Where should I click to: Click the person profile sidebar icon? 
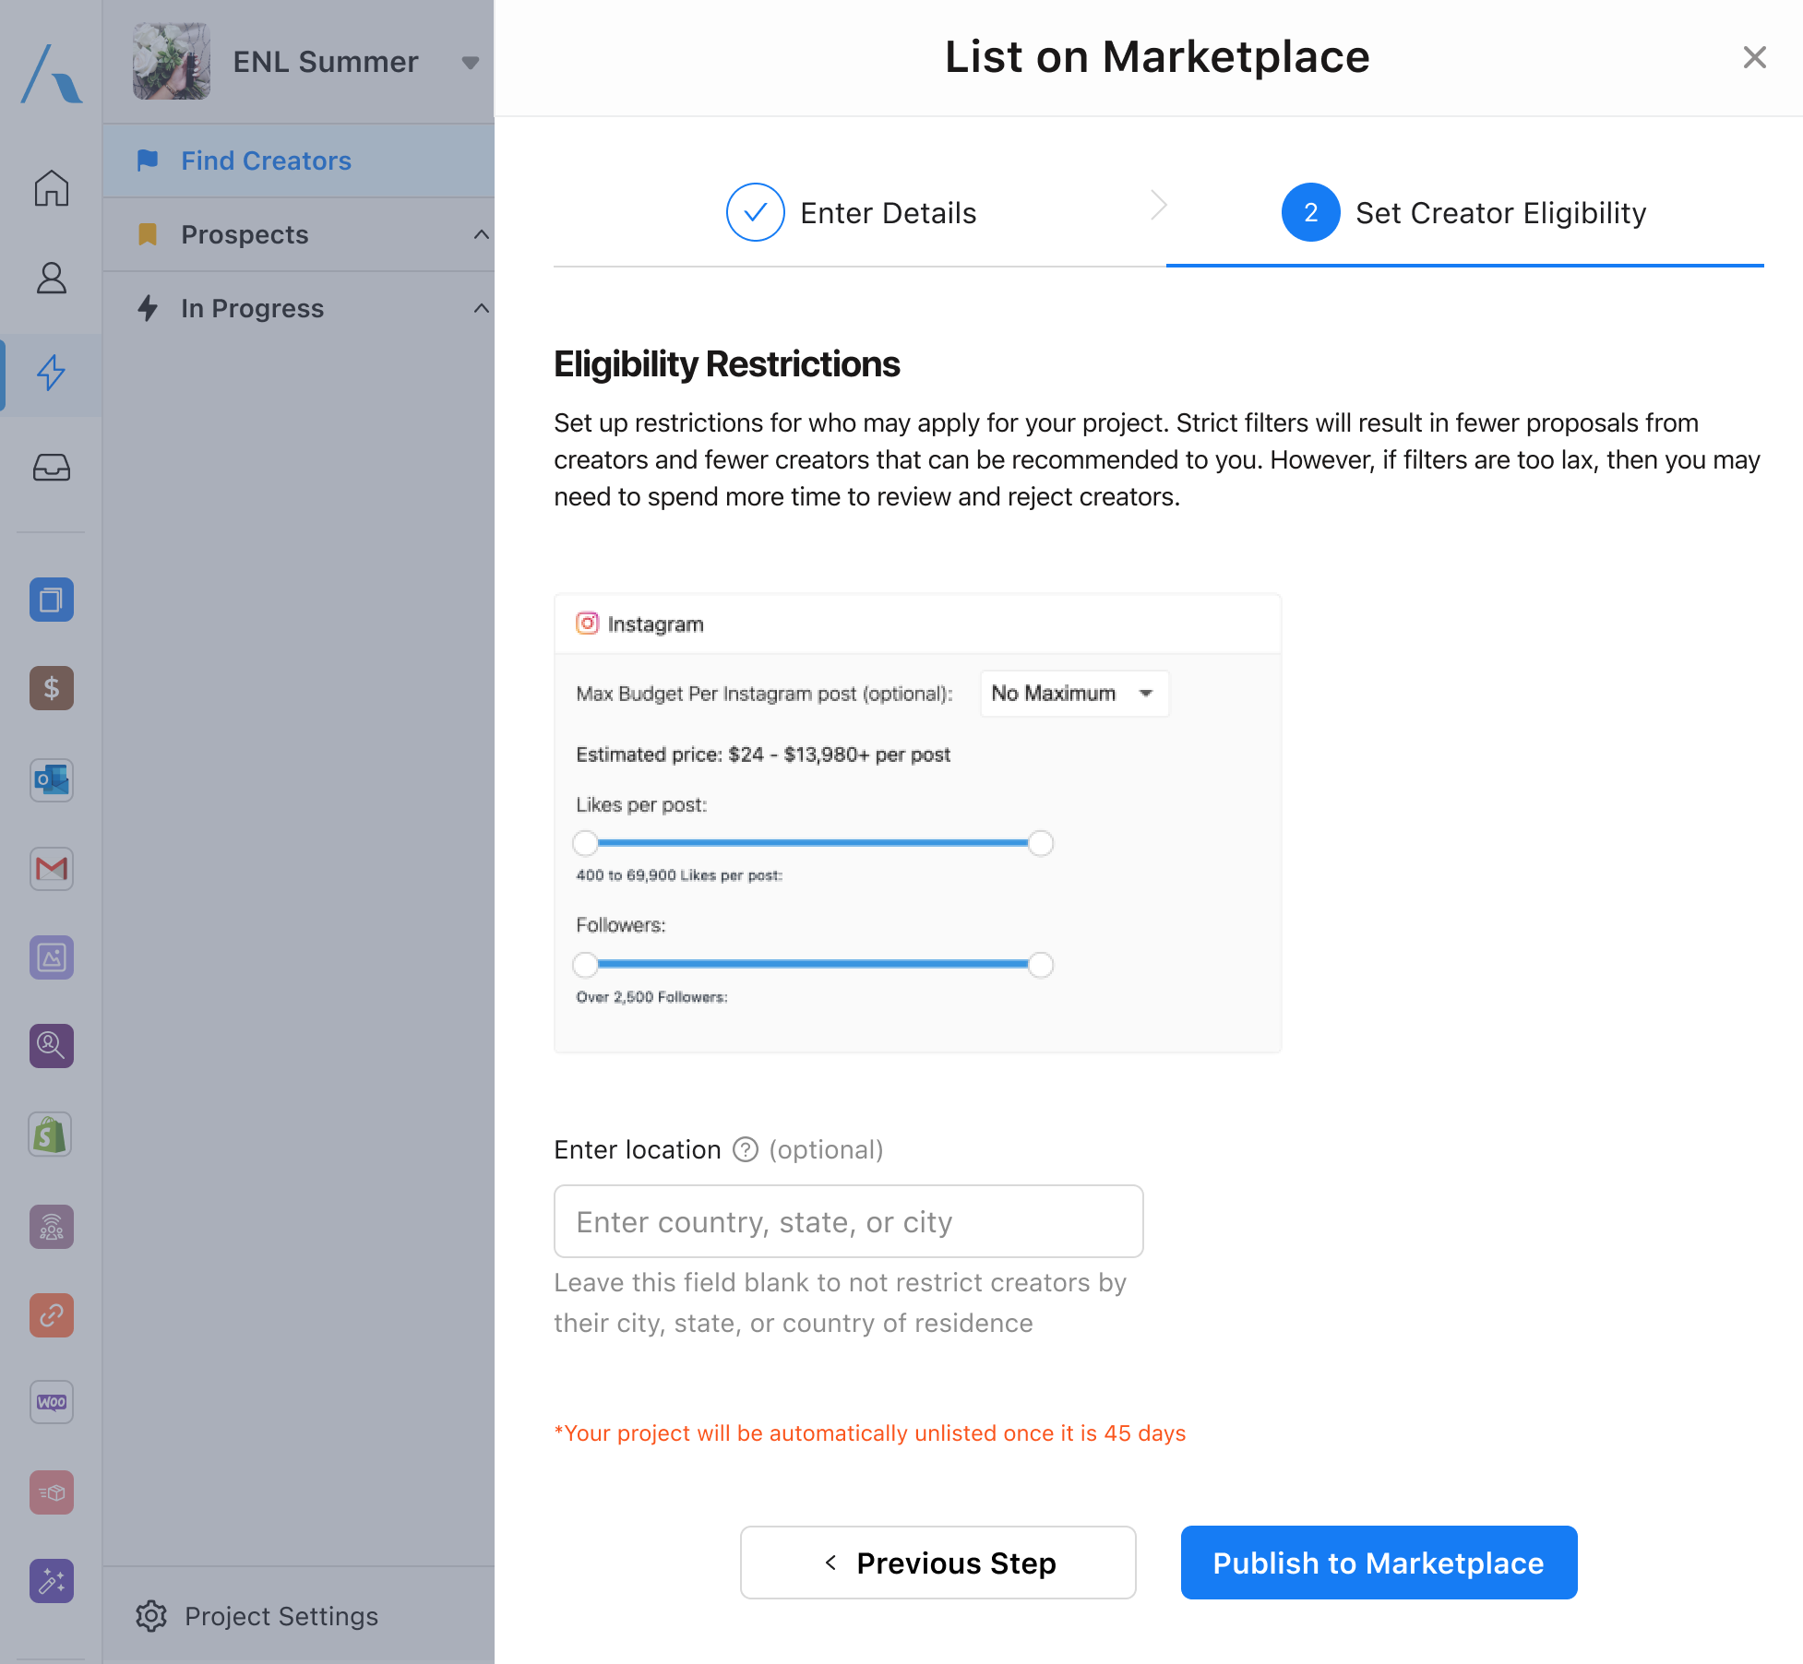click(52, 278)
